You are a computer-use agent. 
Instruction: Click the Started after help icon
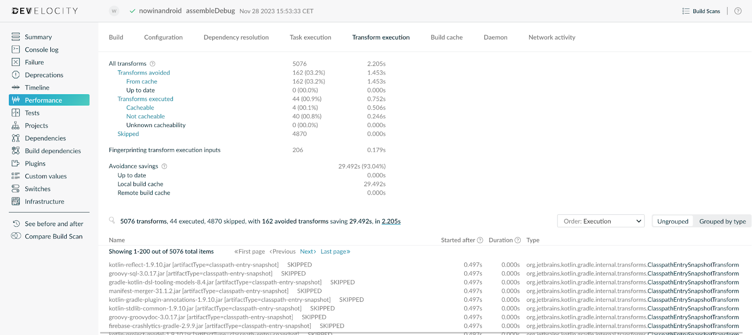click(x=480, y=240)
